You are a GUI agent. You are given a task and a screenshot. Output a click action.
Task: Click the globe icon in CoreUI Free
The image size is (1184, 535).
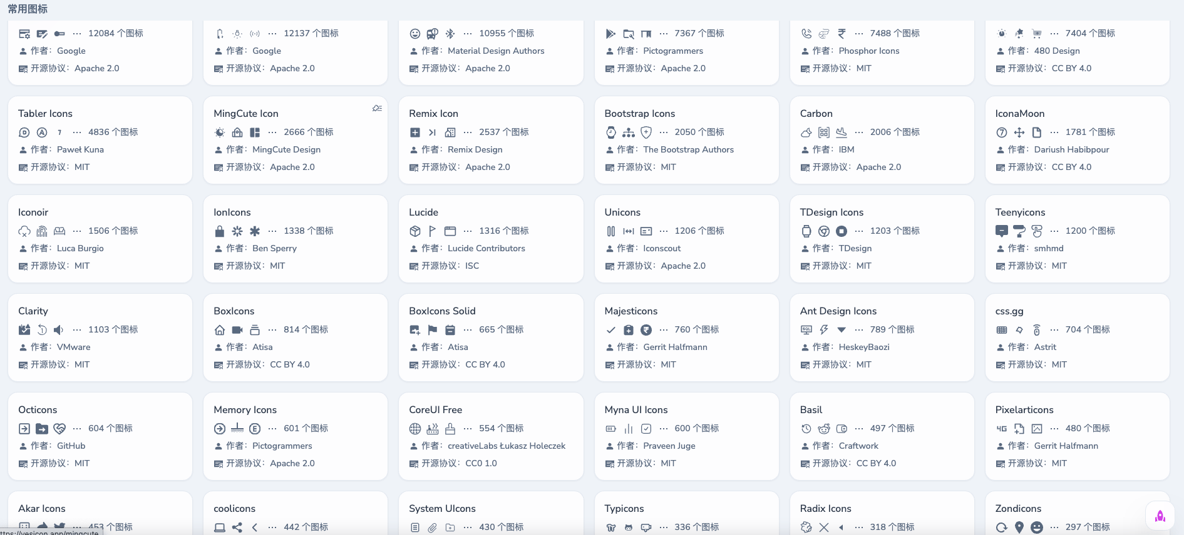tap(415, 429)
